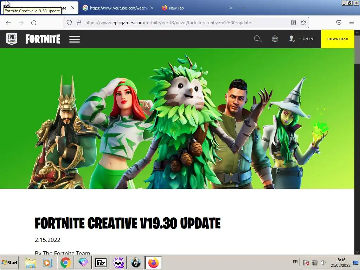Click the greyed forward navigation arrow
The width and height of the screenshot is (360, 270).
(x=21, y=23)
